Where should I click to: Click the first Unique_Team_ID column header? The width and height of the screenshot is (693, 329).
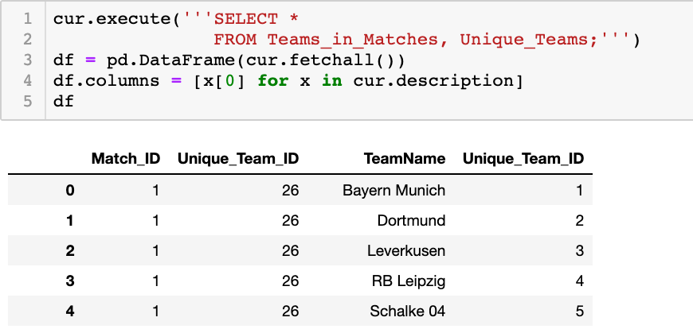238,159
